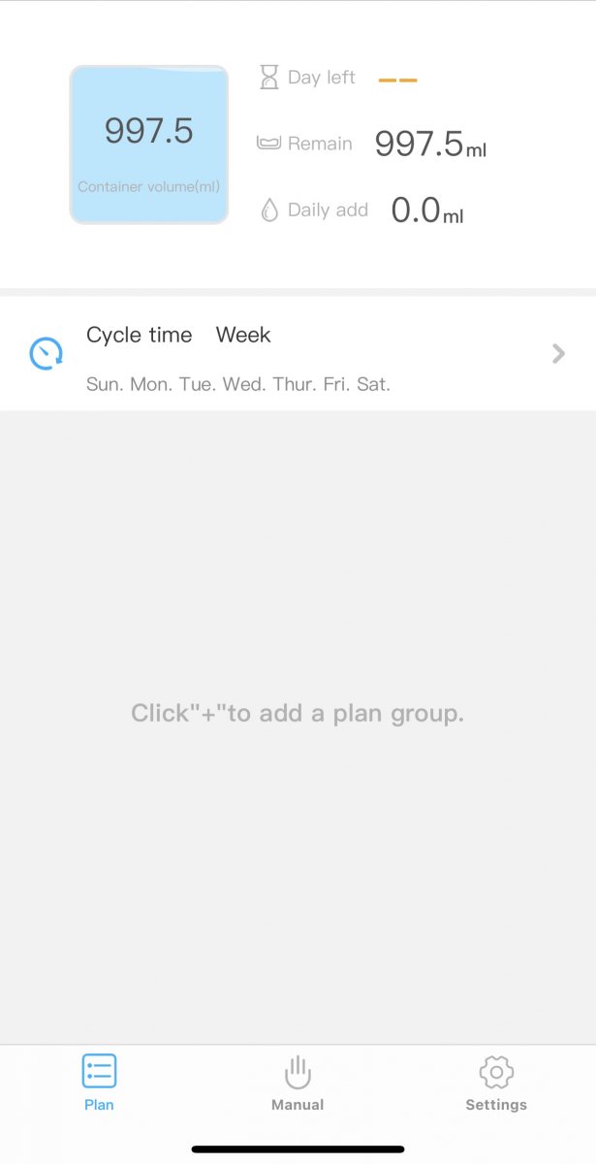Expand Cycle time with the chevron arrow

tap(558, 354)
